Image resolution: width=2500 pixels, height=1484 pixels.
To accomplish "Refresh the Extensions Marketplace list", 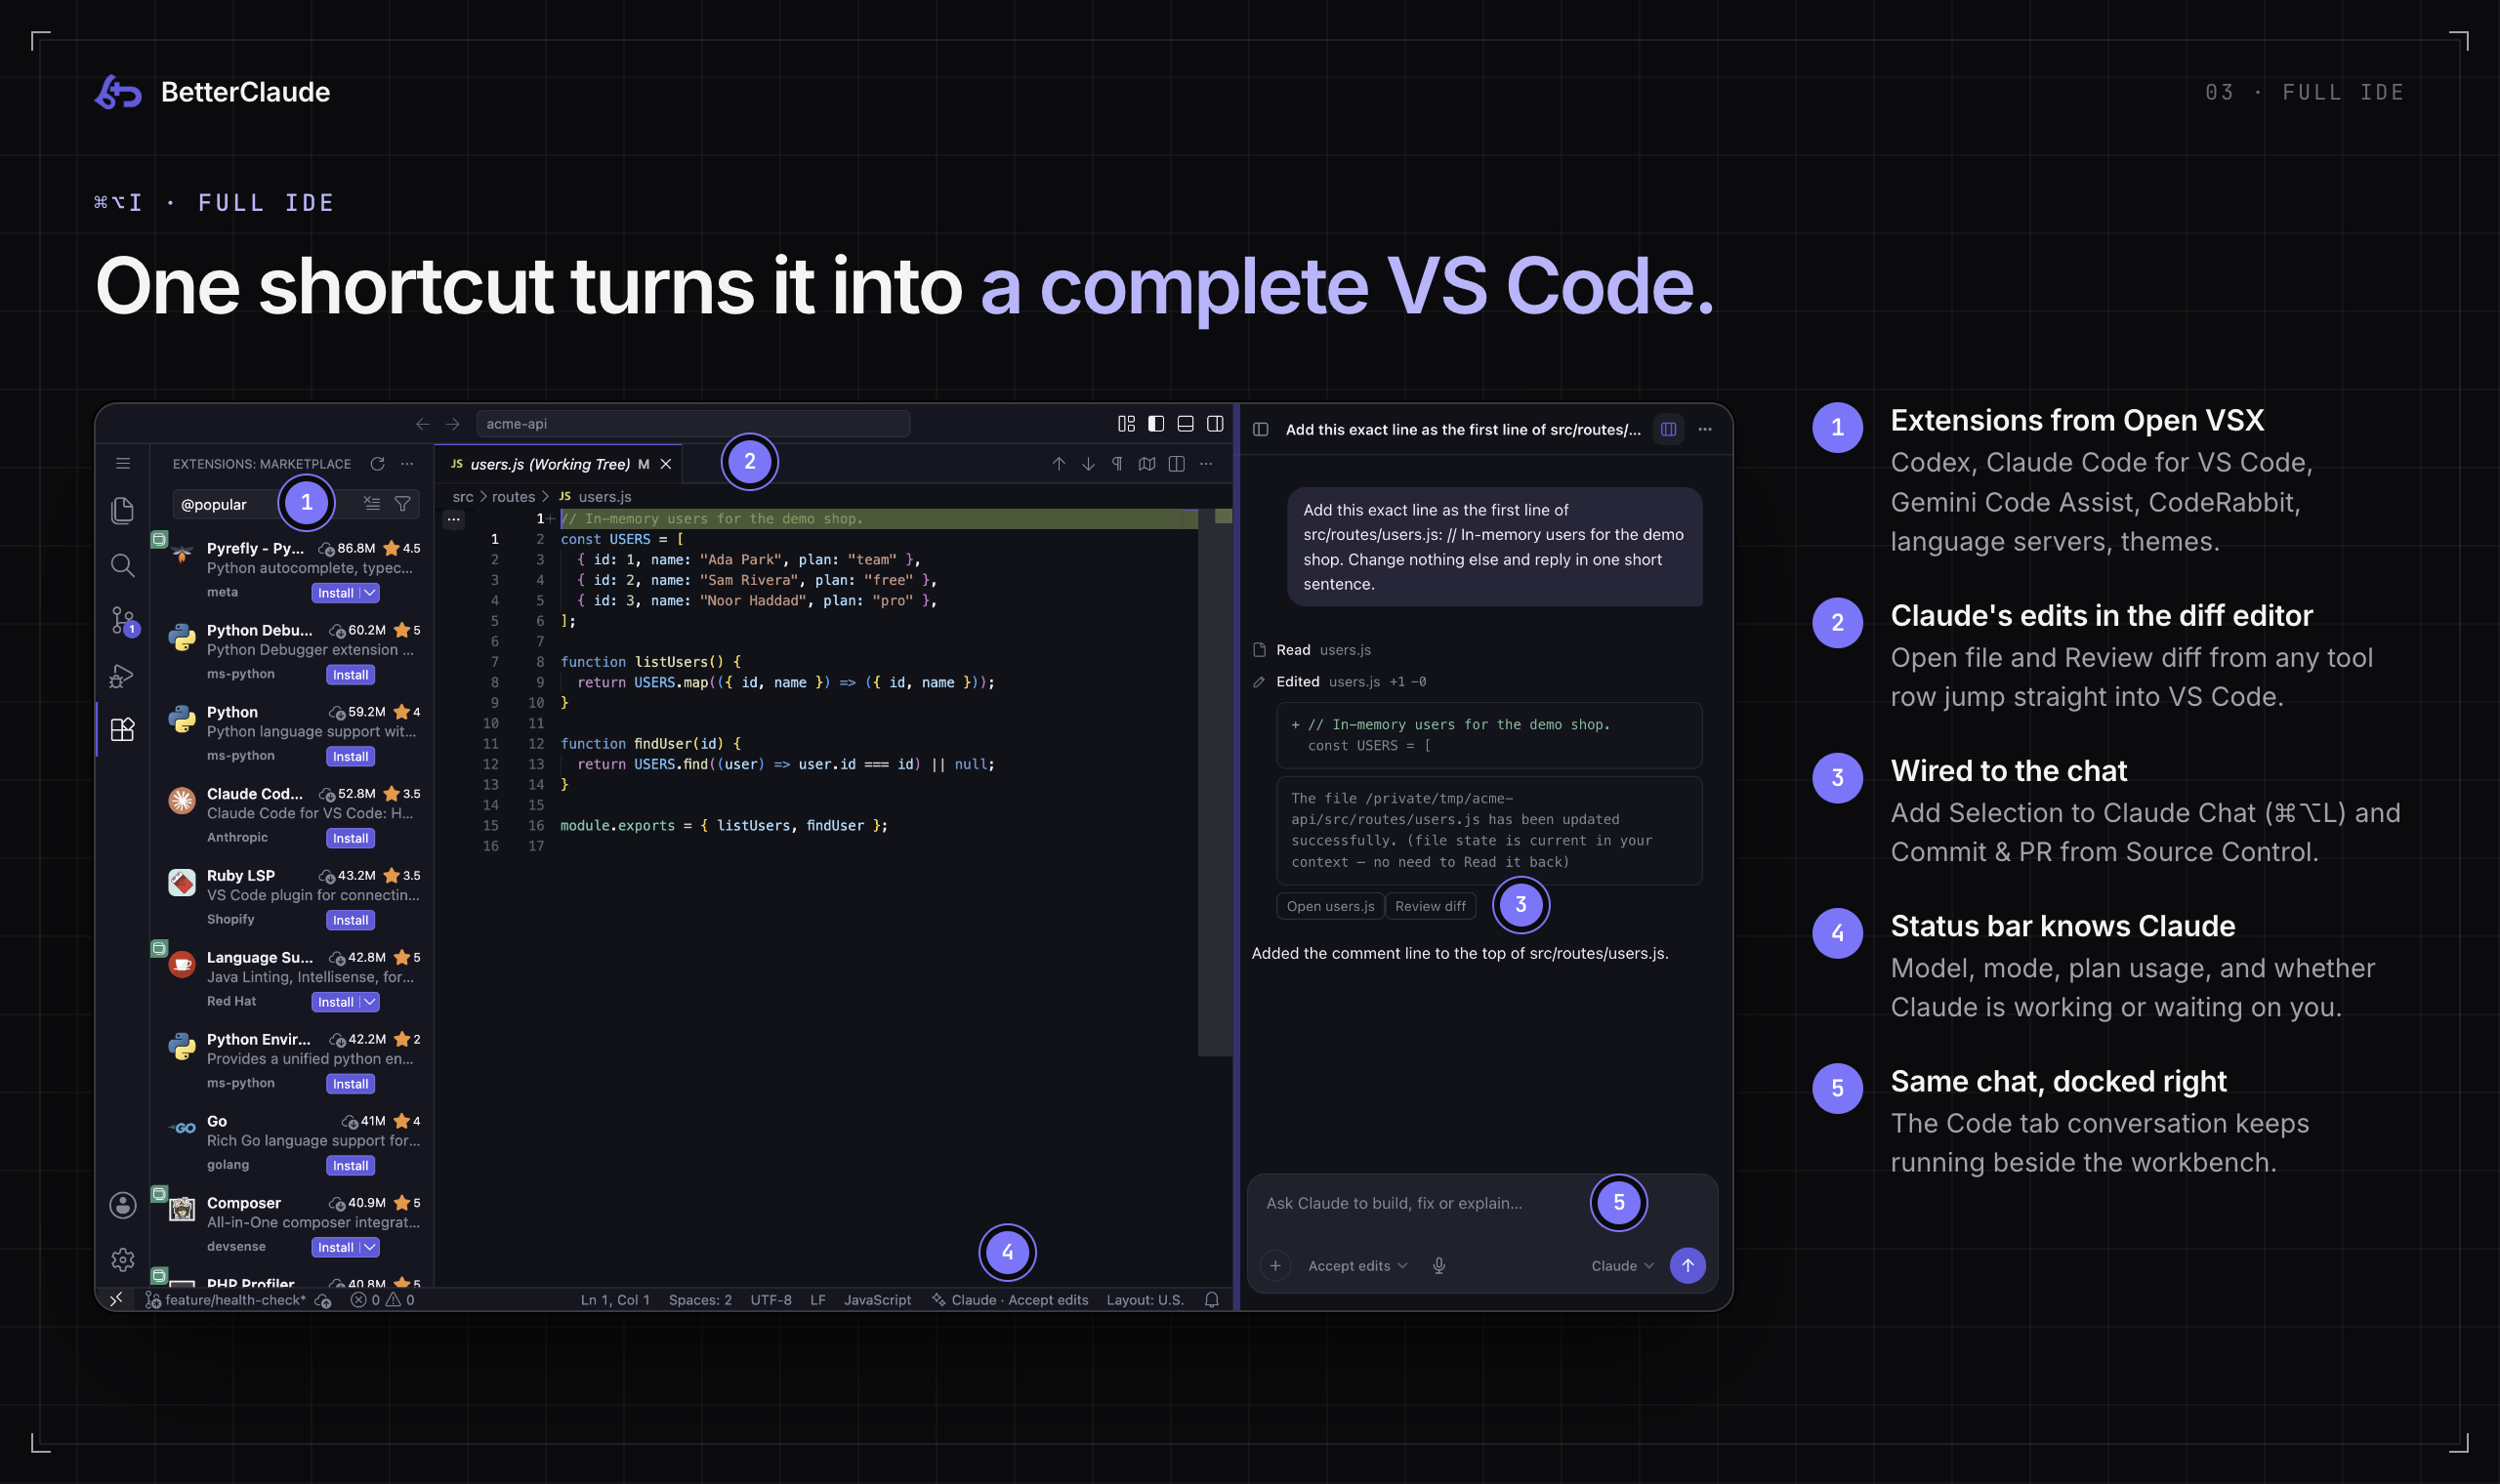I will tap(377, 463).
